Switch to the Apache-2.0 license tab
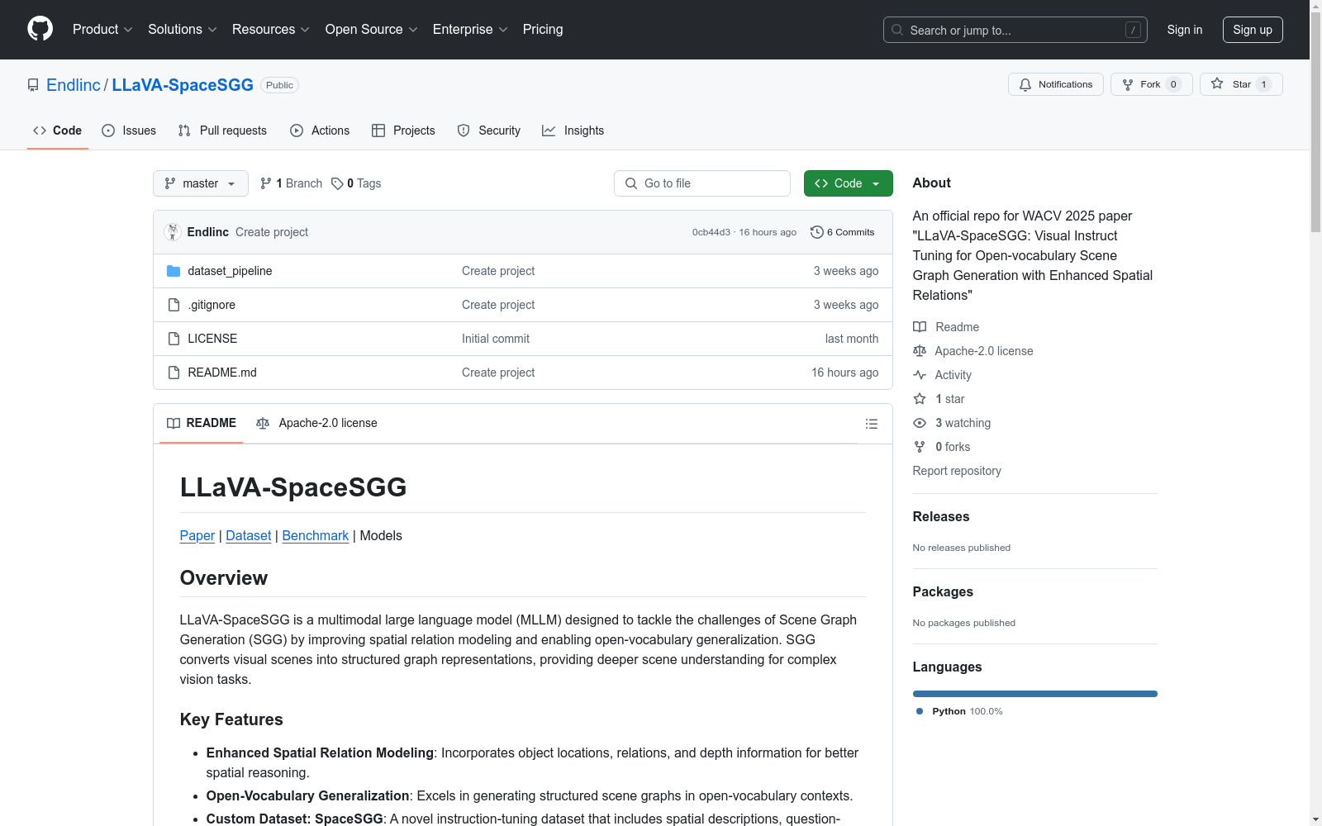Screen dimensions: 1322x826 [317, 423]
